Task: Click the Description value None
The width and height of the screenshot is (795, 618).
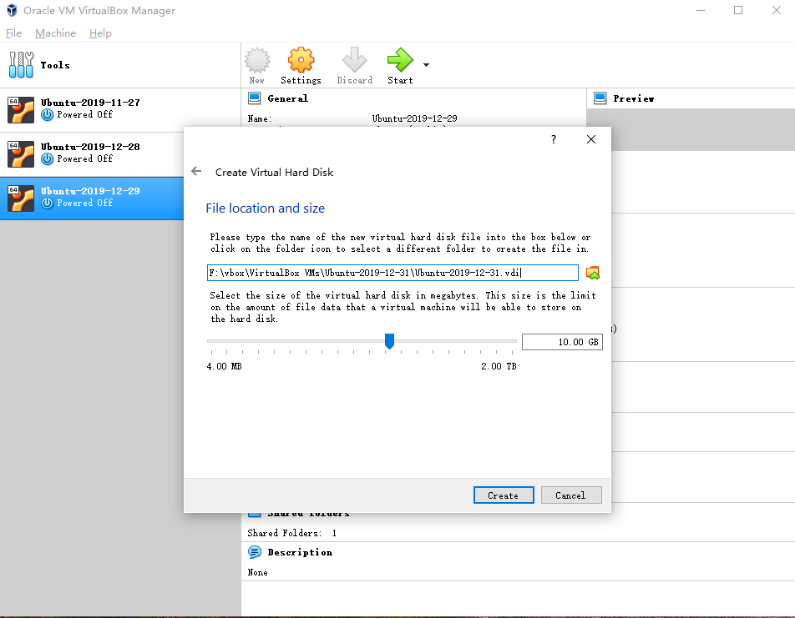Action: [x=257, y=572]
